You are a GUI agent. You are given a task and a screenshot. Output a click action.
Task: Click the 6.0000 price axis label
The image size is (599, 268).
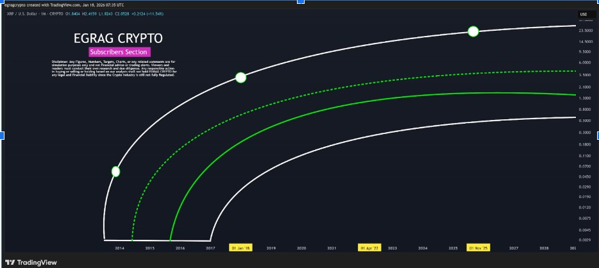pos(584,62)
